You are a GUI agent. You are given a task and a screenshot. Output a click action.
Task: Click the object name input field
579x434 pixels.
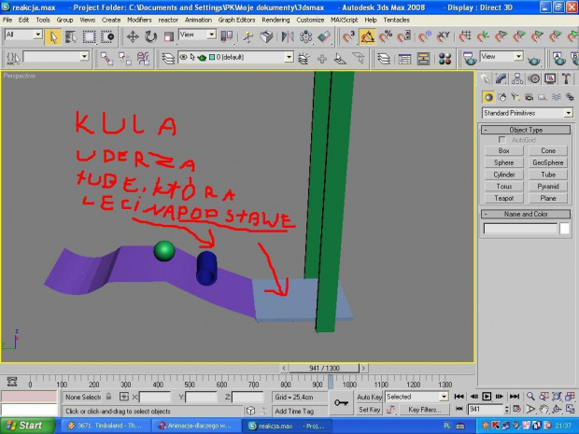pyautogui.click(x=520, y=229)
